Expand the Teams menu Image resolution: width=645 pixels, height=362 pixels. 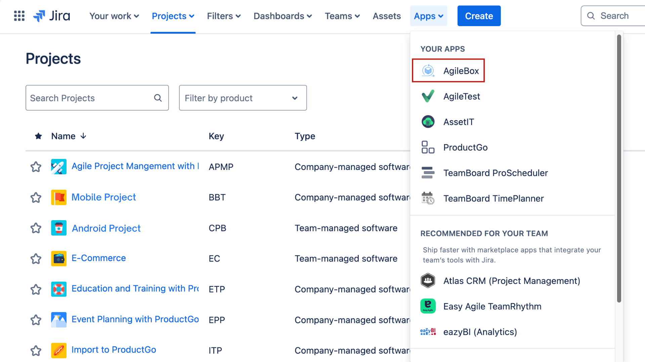pyautogui.click(x=342, y=16)
